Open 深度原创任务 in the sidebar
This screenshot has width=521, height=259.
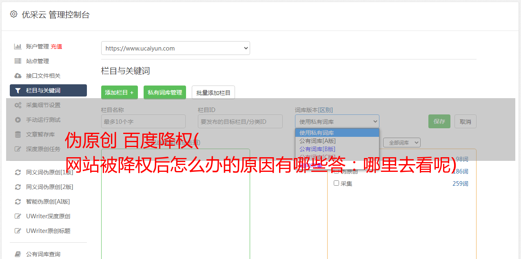pos(43,149)
